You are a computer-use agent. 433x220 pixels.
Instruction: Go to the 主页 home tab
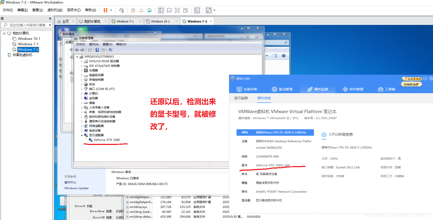coord(65,21)
